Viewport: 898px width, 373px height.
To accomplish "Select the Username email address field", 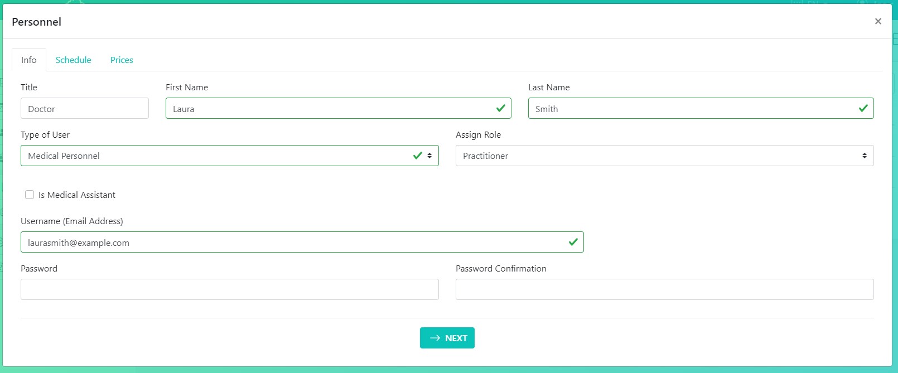I will 290,242.
